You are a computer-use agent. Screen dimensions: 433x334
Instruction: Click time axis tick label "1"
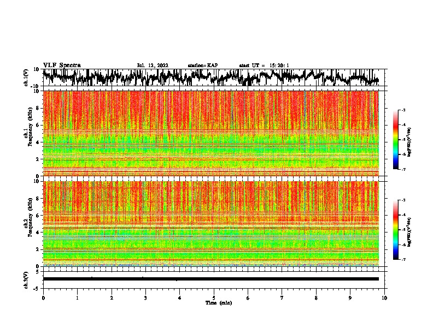click(78, 298)
